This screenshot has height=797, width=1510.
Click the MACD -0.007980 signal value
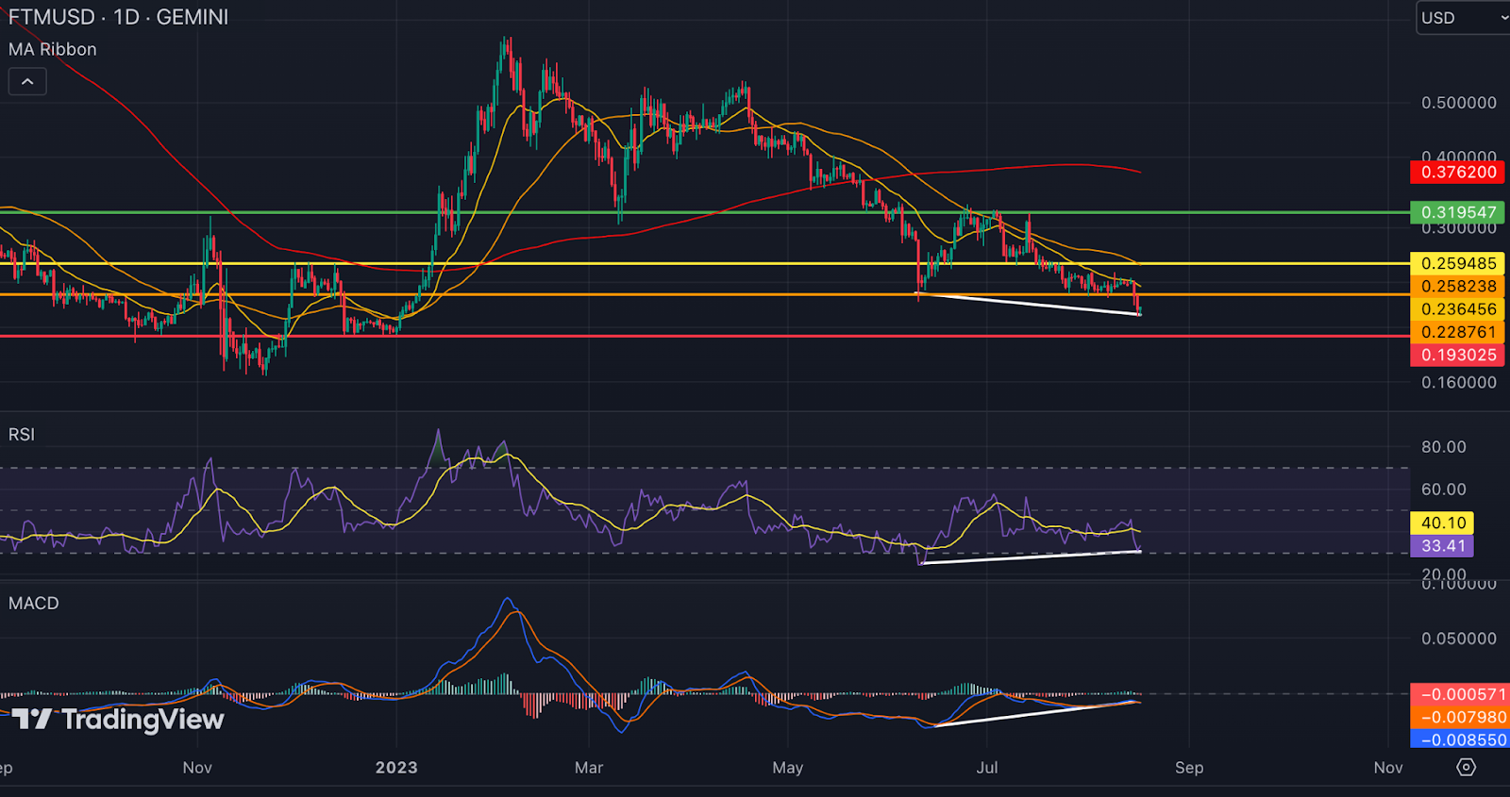tap(1460, 717)
